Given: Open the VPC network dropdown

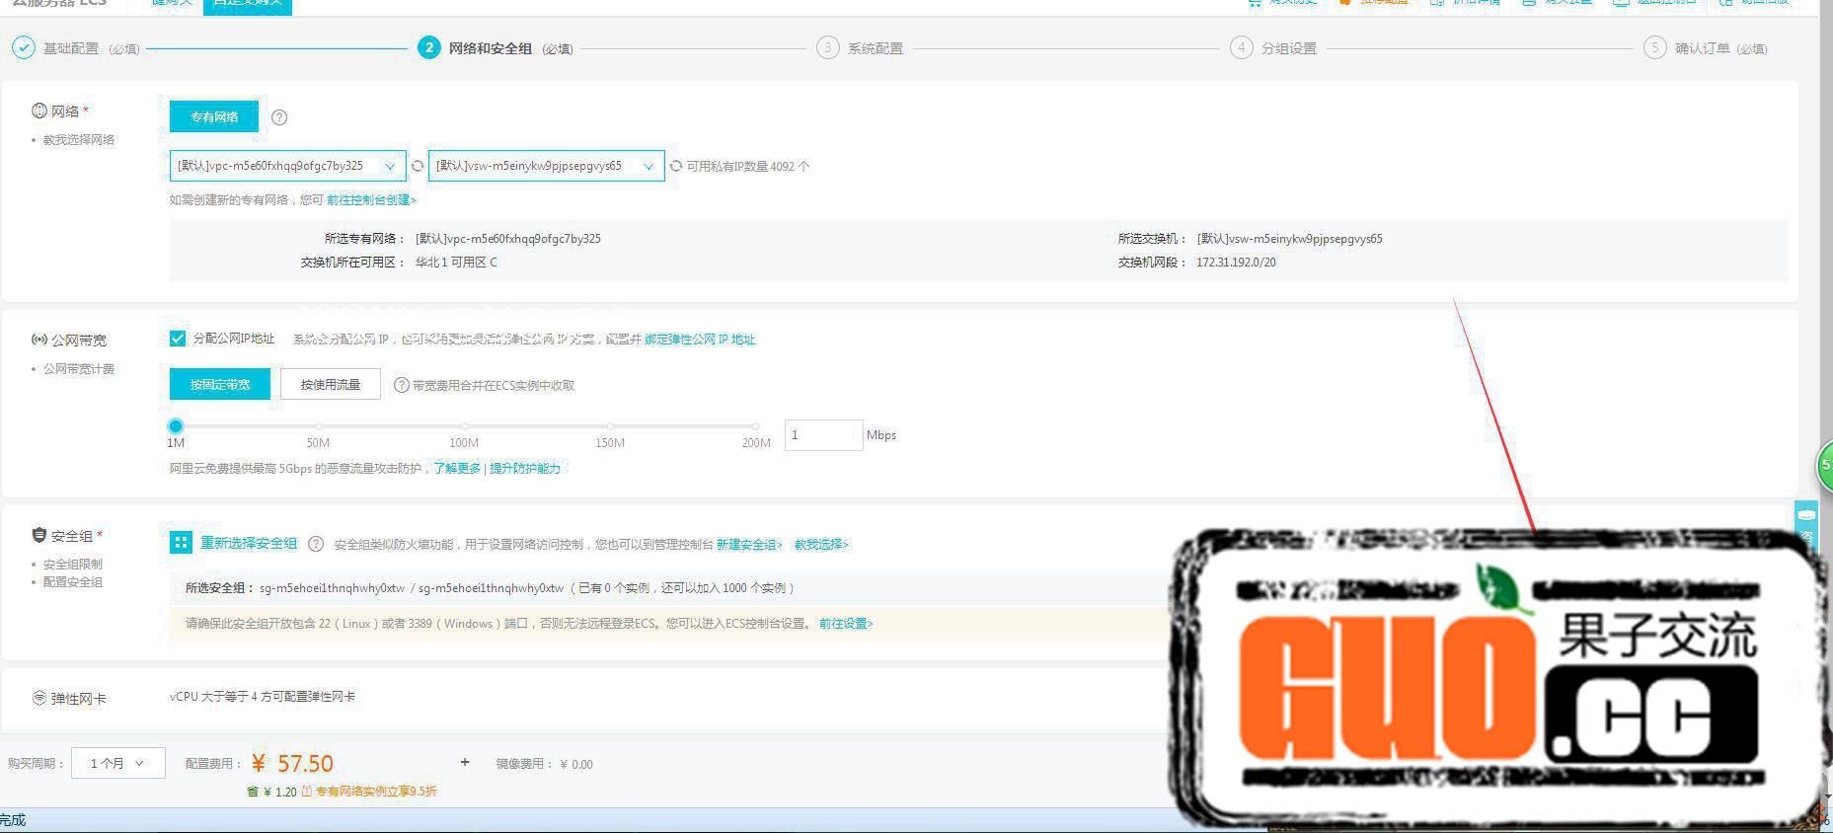Looking at the screenshot, I should (287, 166).
